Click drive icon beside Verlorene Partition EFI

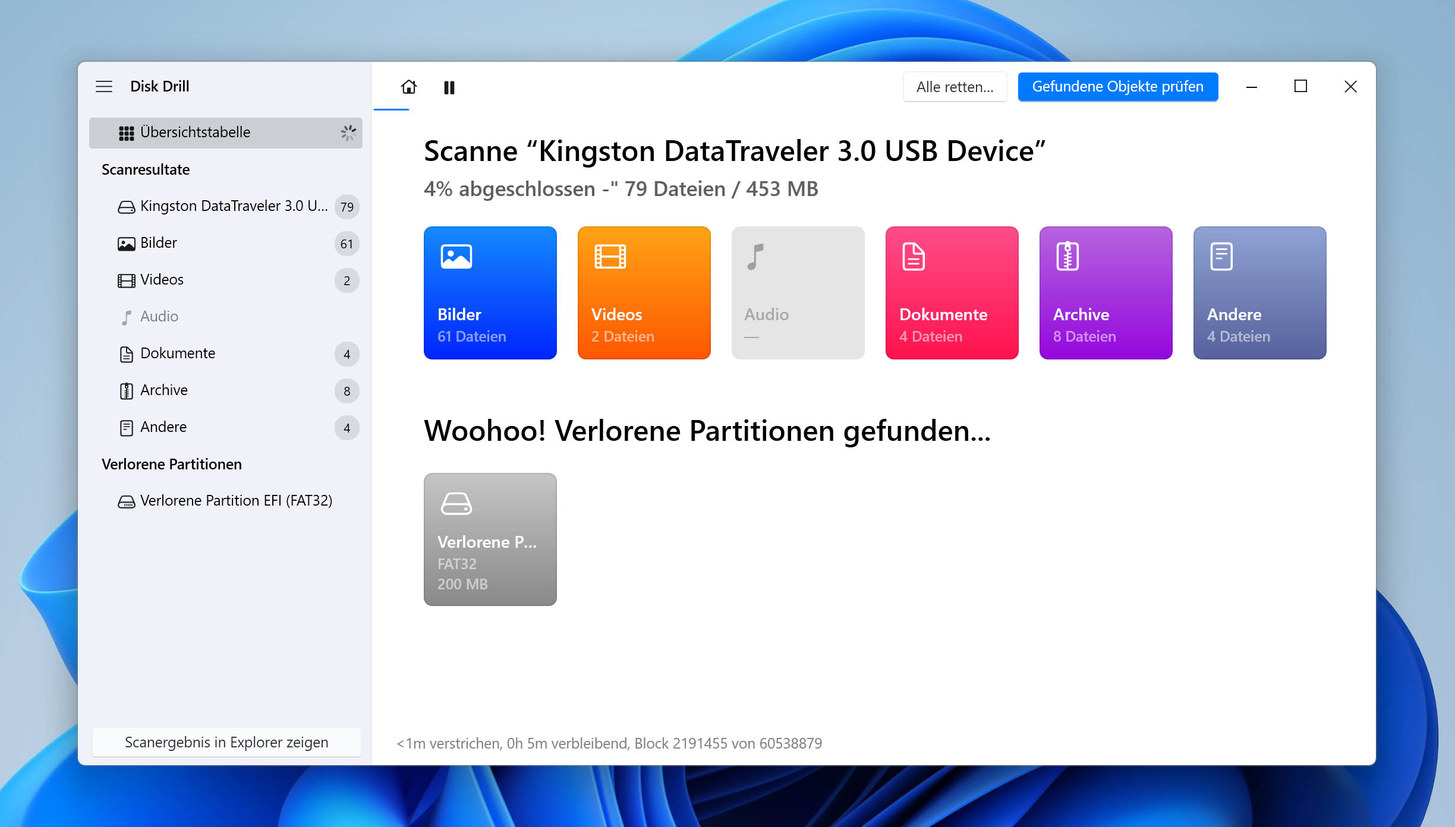[127, 503]
